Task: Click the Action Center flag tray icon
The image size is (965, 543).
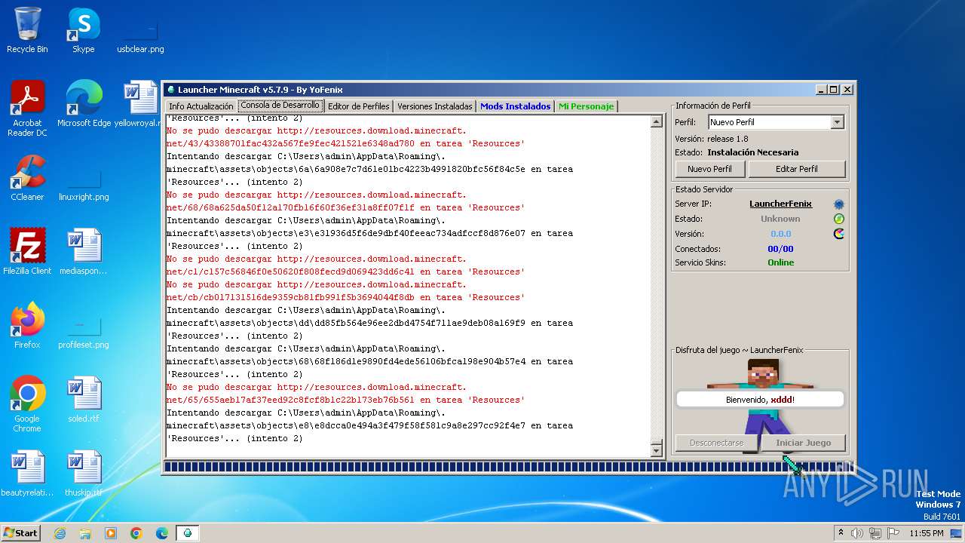Action: coord(893,533)
